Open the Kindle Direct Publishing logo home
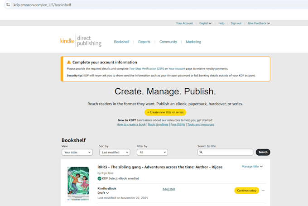The image size is (308, 206). pyautogui.click(x=81, y=41)
